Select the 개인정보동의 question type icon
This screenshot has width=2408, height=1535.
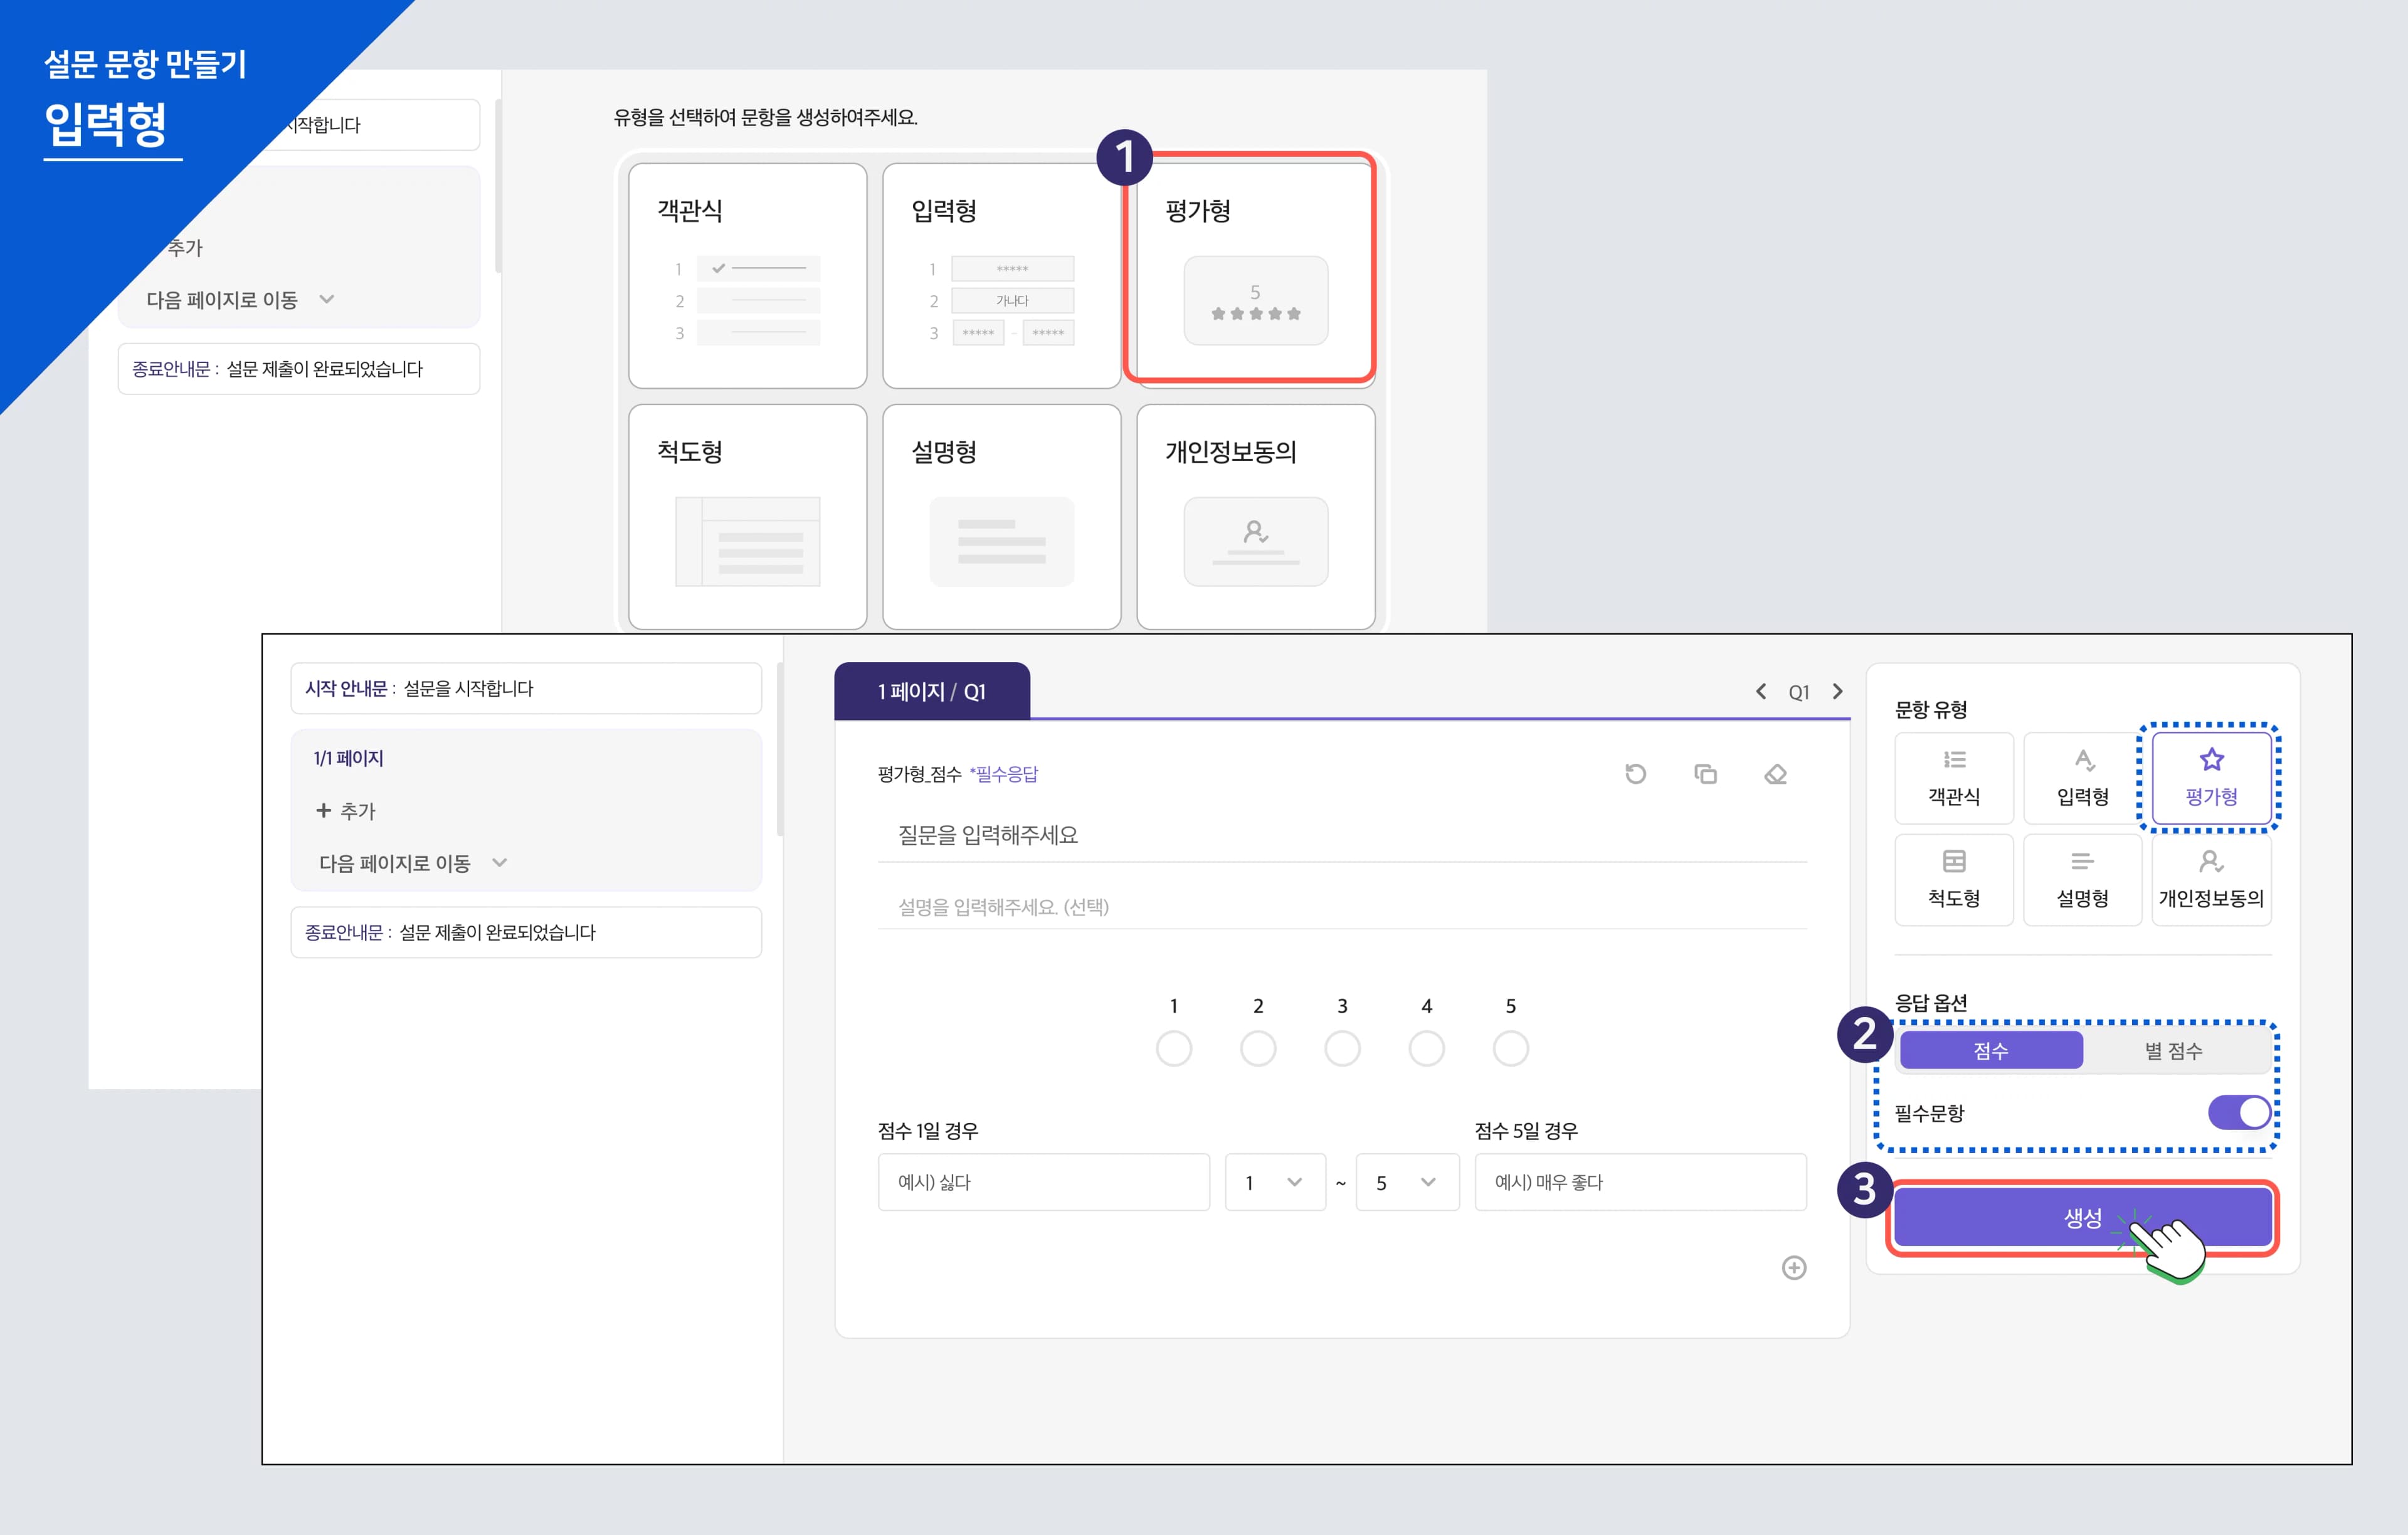pyautogui.click(x=2210, y=879)
